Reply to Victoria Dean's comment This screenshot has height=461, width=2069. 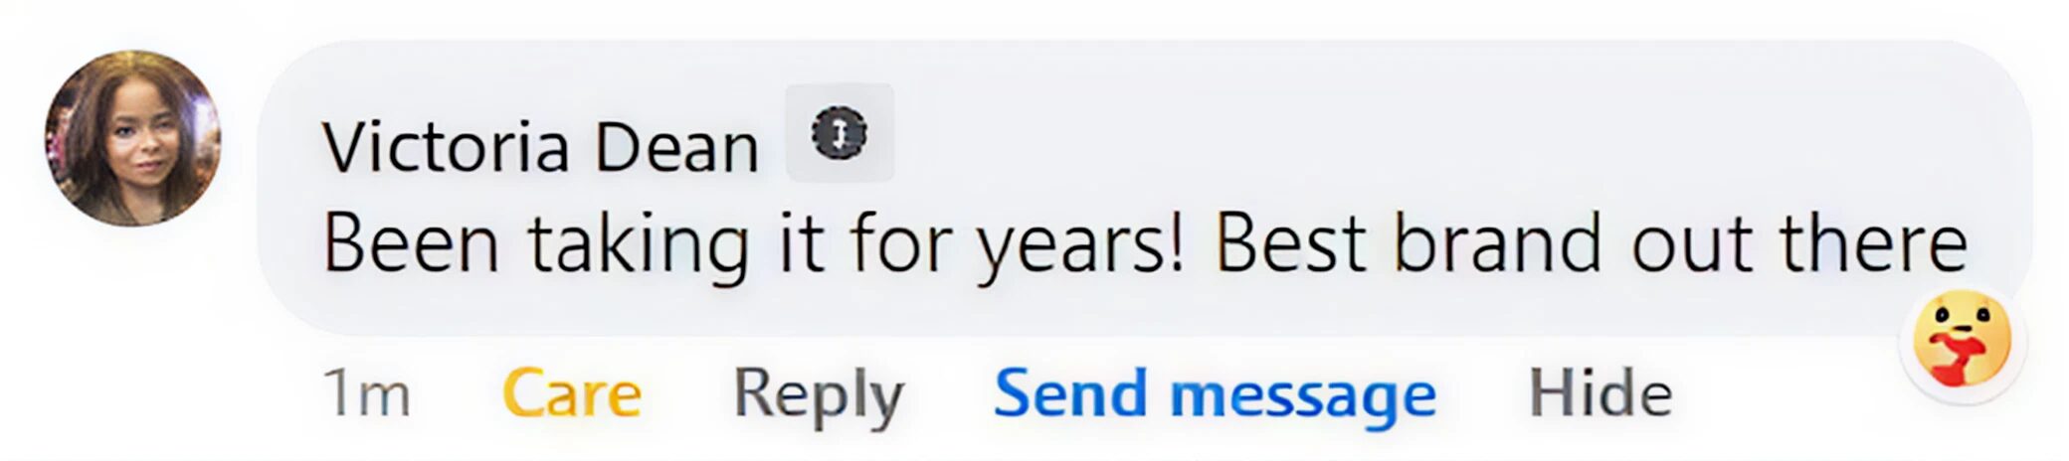coord(818,393)
